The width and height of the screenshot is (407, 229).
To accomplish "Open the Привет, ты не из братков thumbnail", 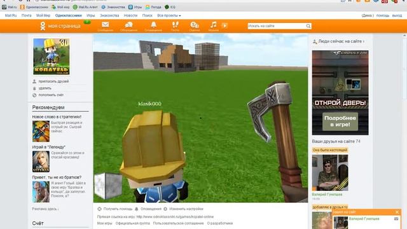I will (41, 191).
